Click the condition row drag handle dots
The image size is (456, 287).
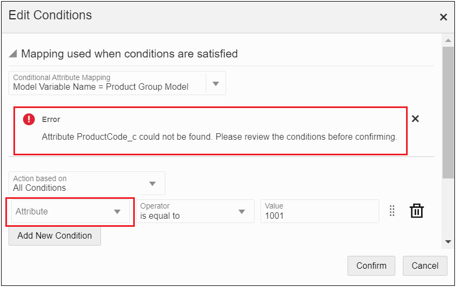[392, 211]
